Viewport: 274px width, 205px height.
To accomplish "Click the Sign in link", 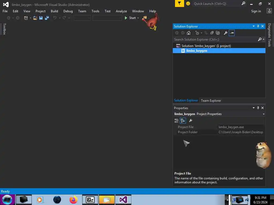I will pyautogui.click(x=256, y=11).
